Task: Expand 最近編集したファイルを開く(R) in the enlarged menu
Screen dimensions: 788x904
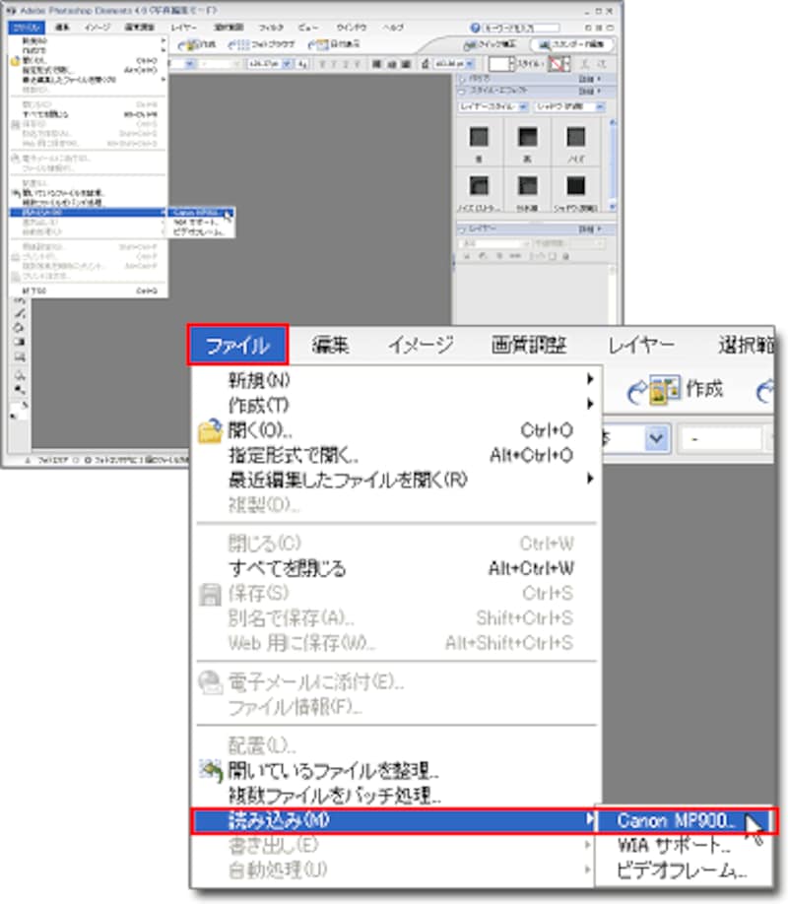Action: [x=397, y=480]
